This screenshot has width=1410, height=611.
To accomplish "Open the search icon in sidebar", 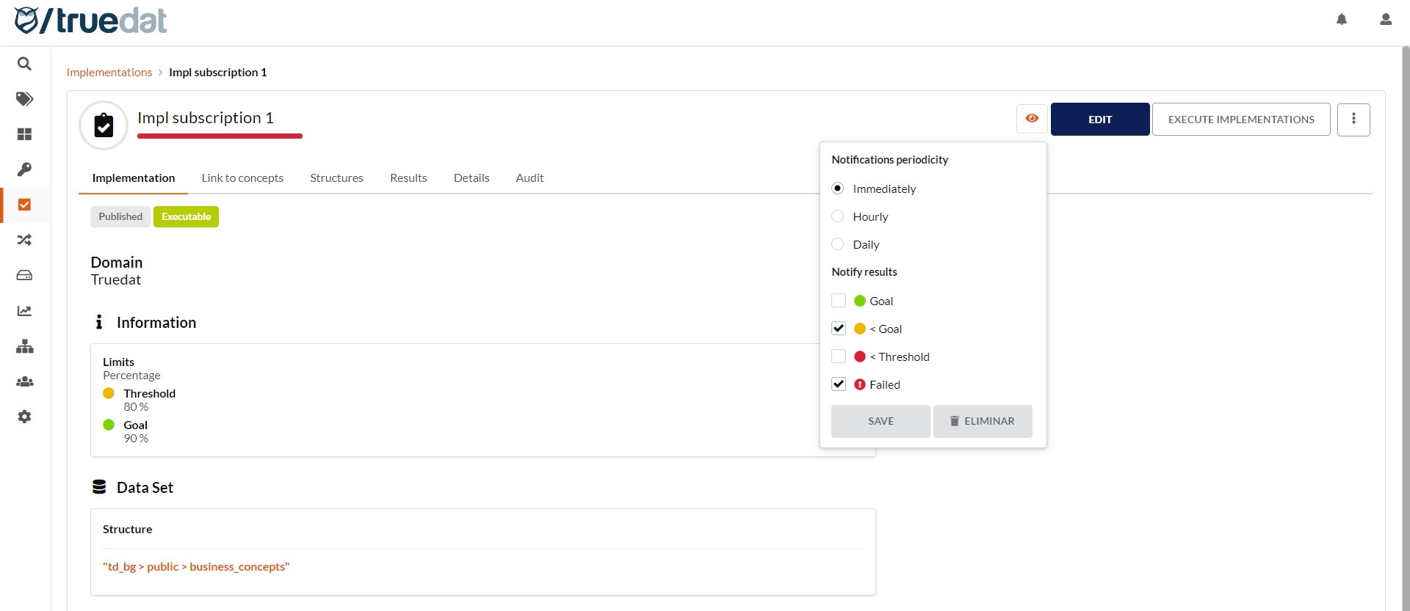I will coord(24,64).
